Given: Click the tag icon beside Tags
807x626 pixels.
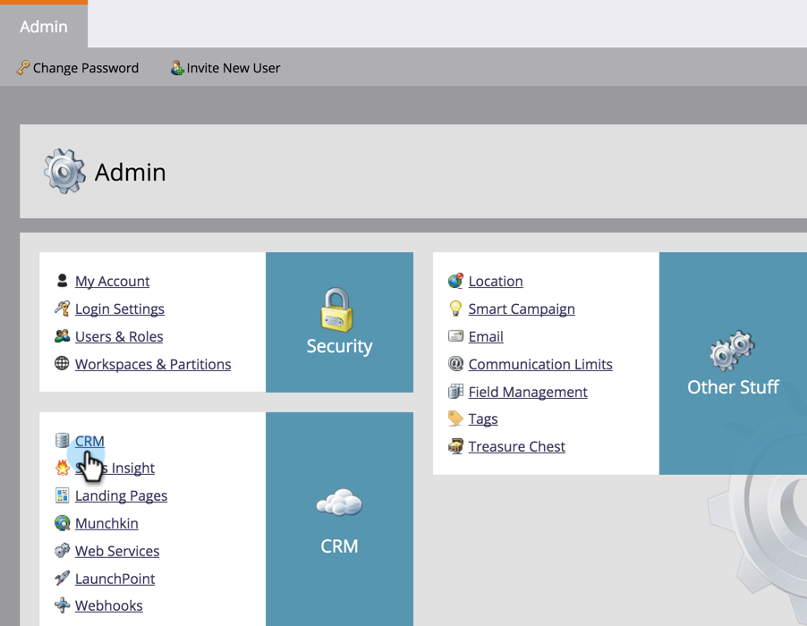Looking at the screenshot, I should point(455,419).
